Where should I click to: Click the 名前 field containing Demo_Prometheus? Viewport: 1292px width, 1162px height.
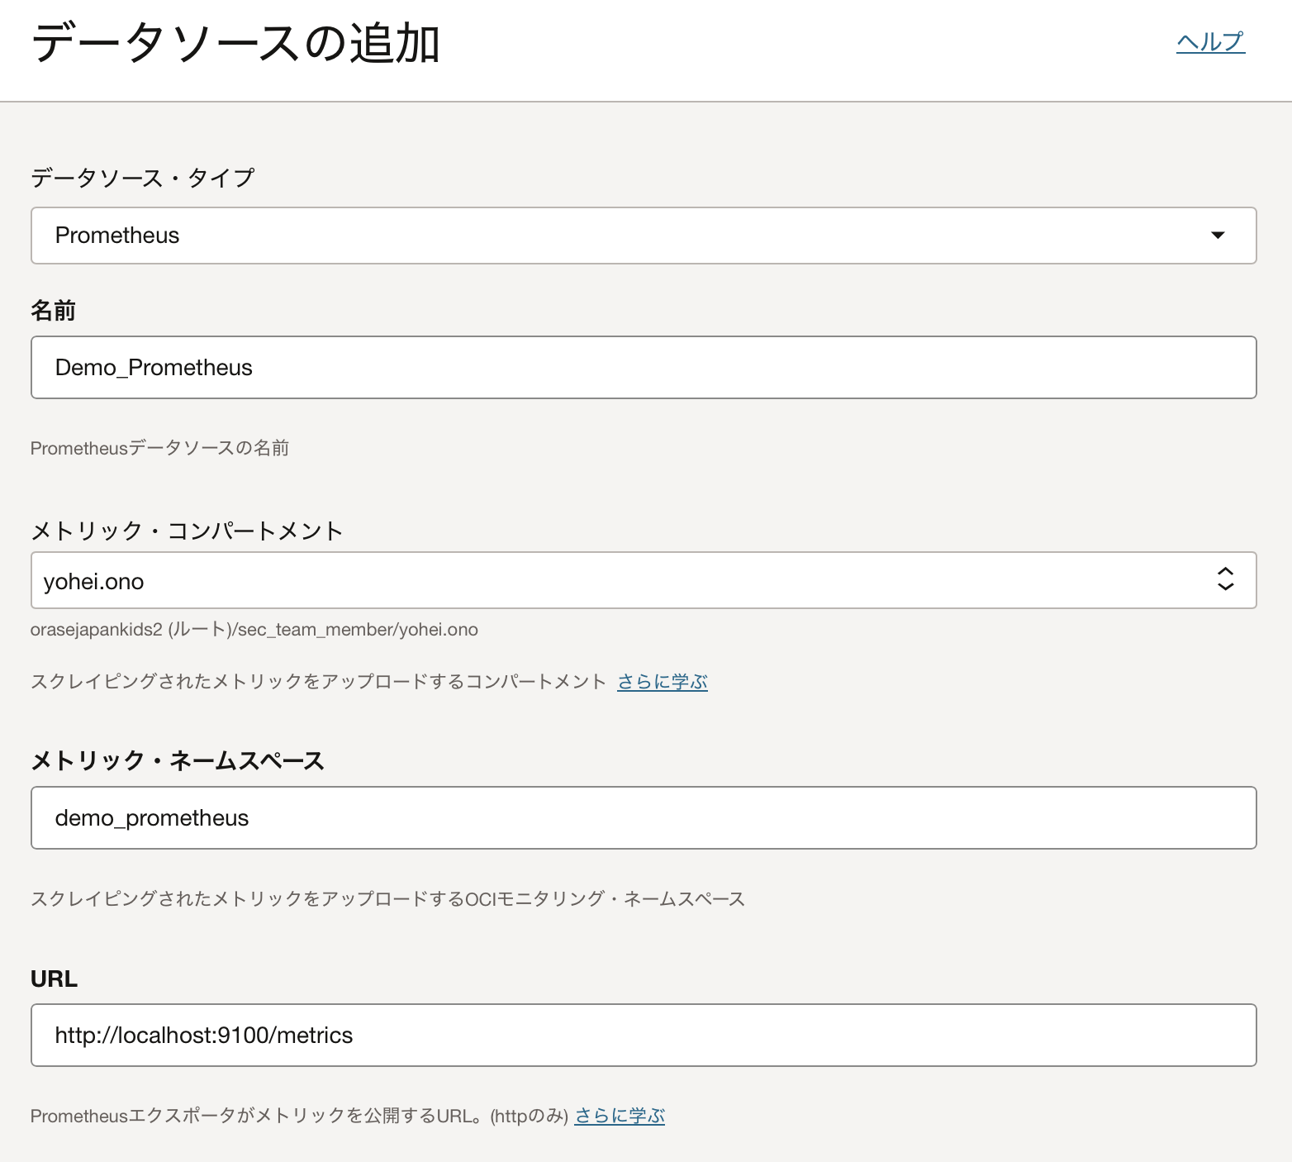[x=643, y=368]
